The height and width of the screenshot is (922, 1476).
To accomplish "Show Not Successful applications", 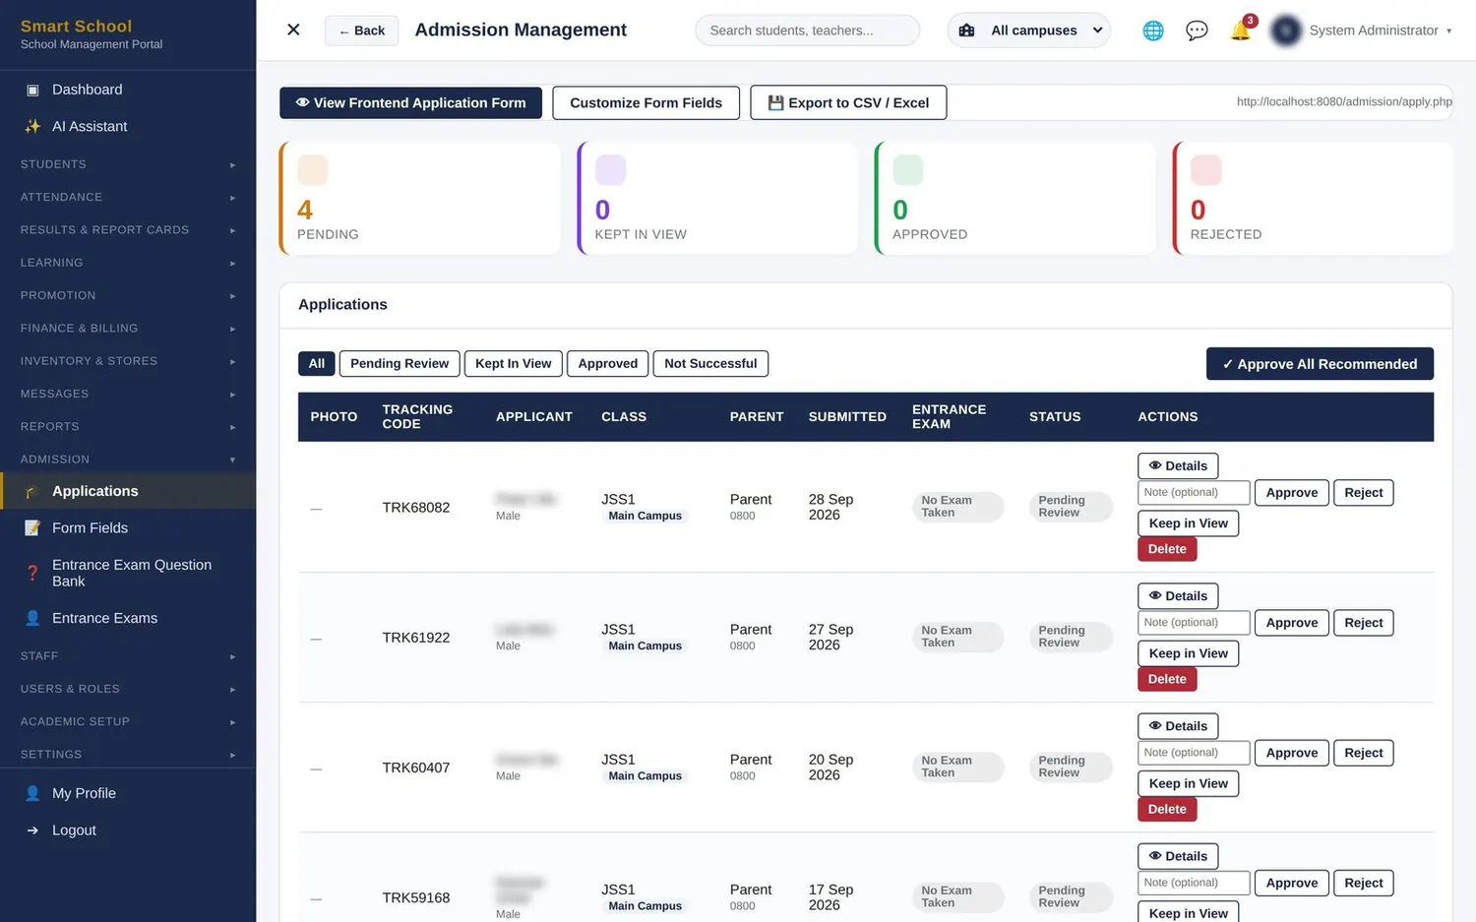I will click(710, 363).
